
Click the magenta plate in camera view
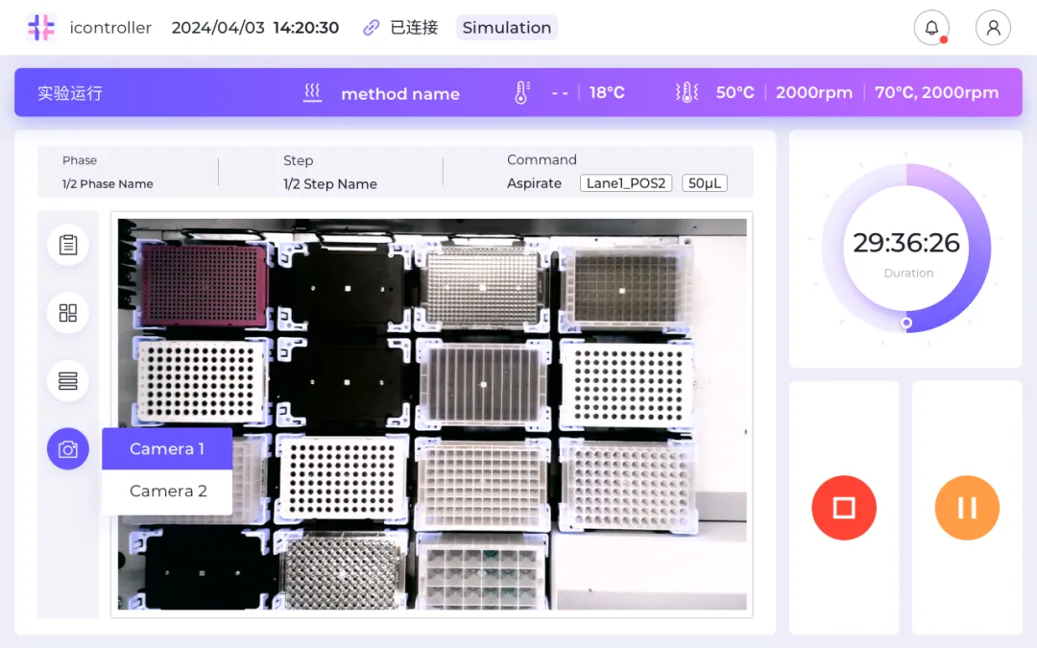(x=202, y=284)
